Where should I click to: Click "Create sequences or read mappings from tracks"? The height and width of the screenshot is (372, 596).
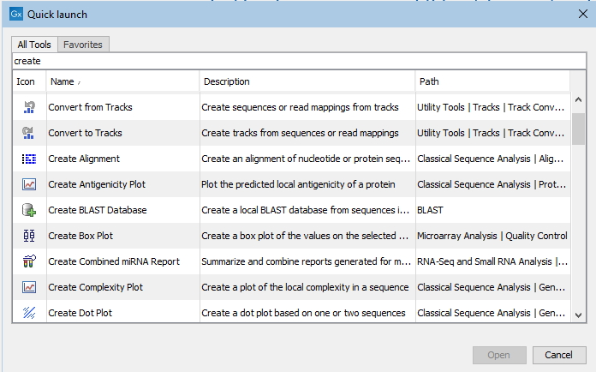tap(300, 107)
